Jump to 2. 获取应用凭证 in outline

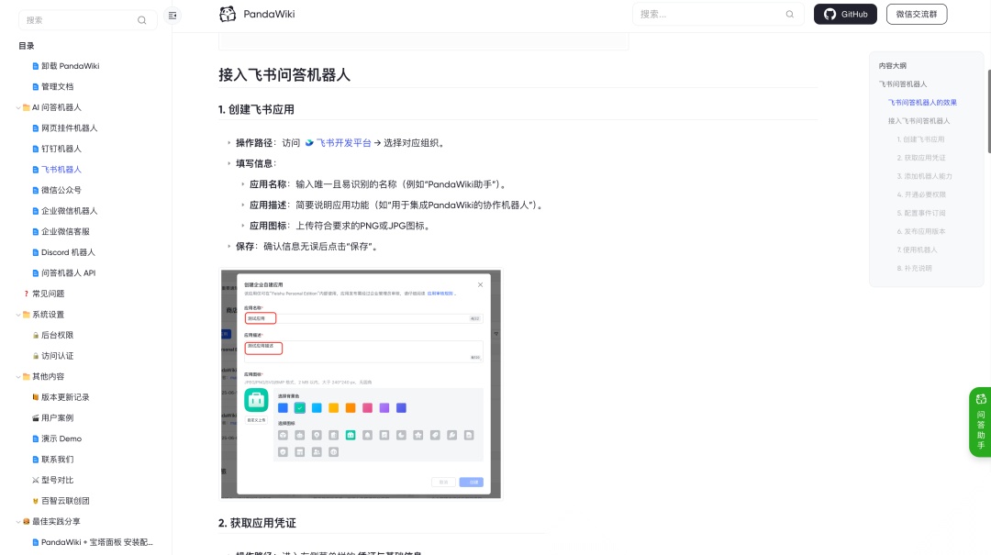(x=921, y=158)
